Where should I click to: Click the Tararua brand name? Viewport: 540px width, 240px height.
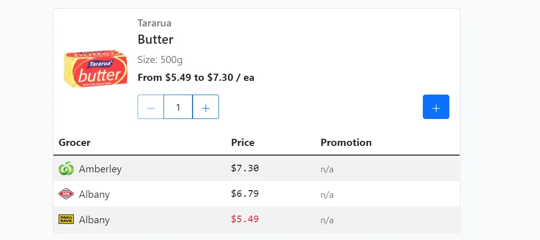click(x=154, y=23)
